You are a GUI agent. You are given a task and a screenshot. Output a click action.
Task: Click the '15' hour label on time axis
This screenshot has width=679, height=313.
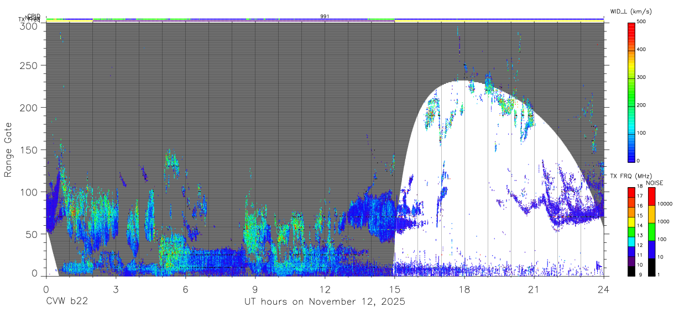point(395,288)
